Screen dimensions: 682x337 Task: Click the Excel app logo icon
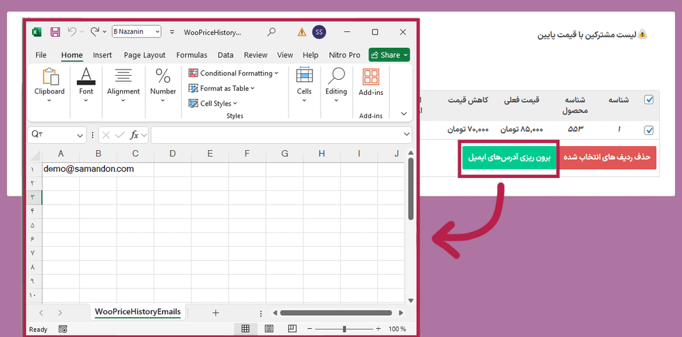37,32
